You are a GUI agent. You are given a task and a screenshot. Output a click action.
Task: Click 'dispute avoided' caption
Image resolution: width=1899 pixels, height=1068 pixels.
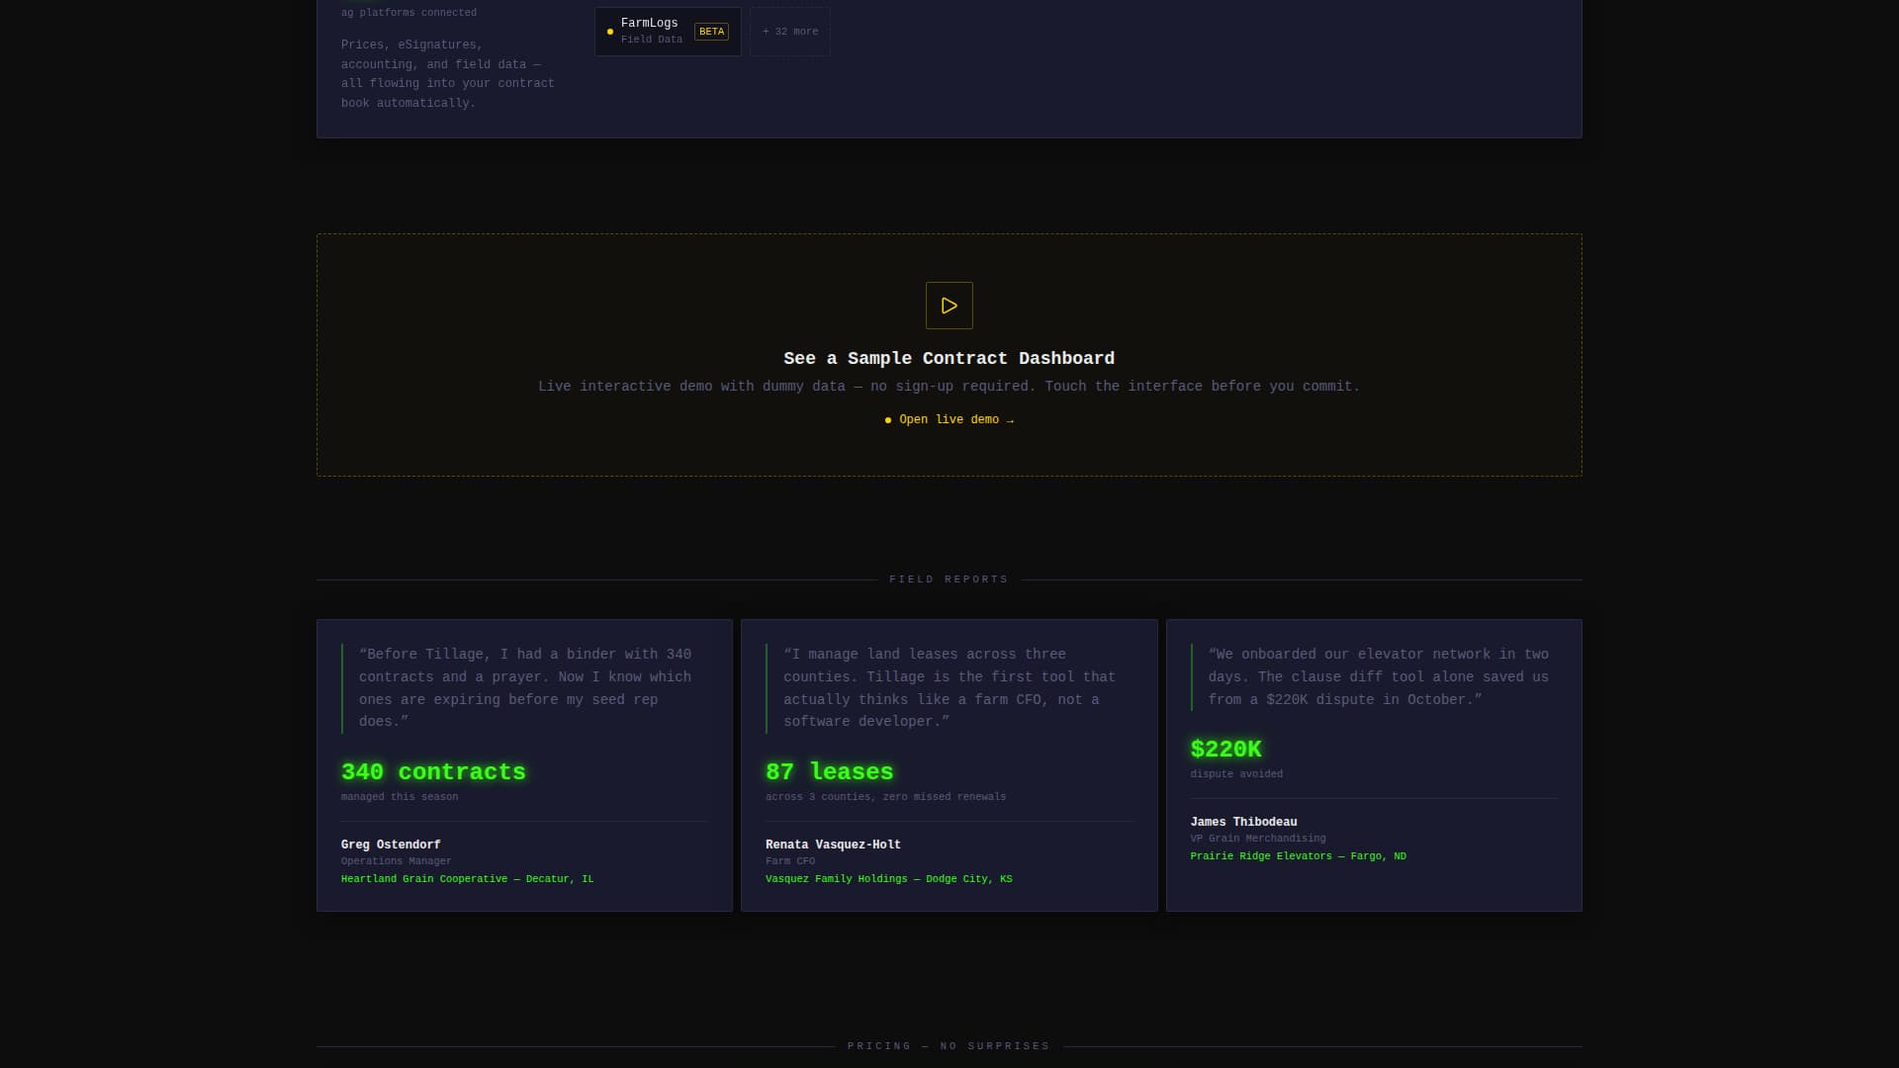coord(1236,774)
